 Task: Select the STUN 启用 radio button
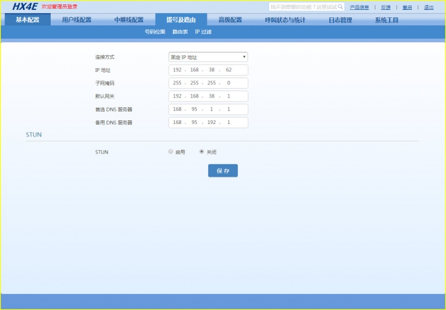coord(171,151)
